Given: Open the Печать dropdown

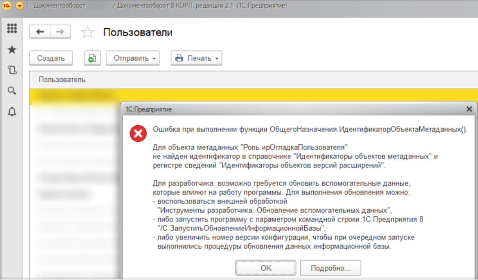Looking at the screenshot, I should (196, 58).
